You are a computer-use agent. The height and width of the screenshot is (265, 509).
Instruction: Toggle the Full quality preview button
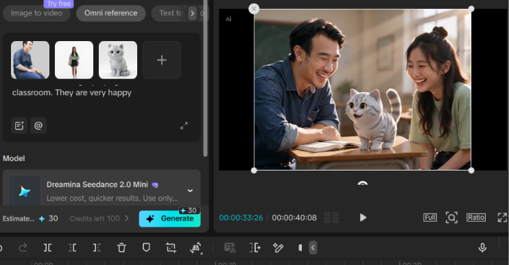click(x=430, y=217)
